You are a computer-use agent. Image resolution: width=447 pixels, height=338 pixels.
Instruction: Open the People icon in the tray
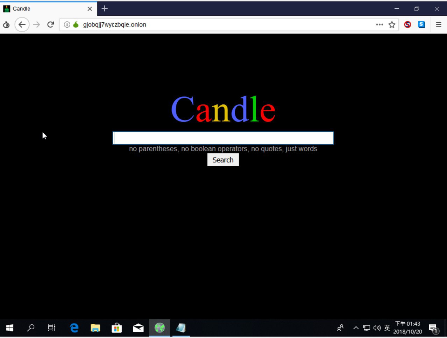[340, 328]
